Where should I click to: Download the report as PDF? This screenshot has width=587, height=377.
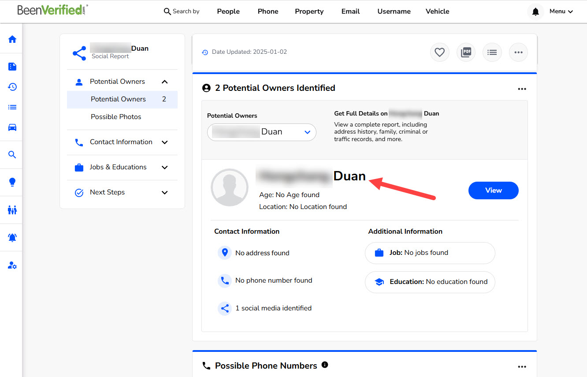pyautogui.click(x=466, y=52)
